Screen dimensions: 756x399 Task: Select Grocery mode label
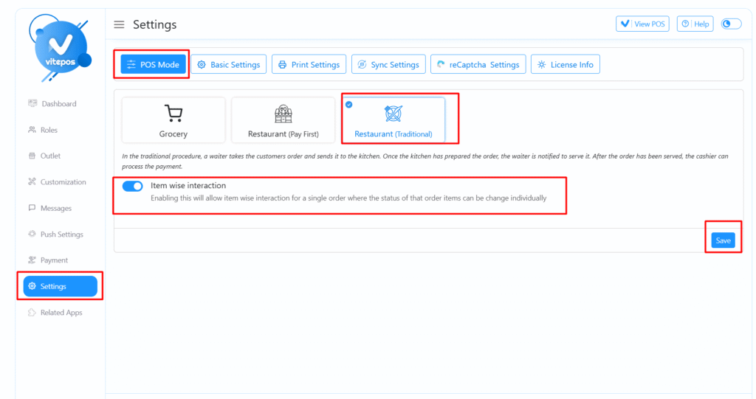pyautogui.click(x=173, y=134)
